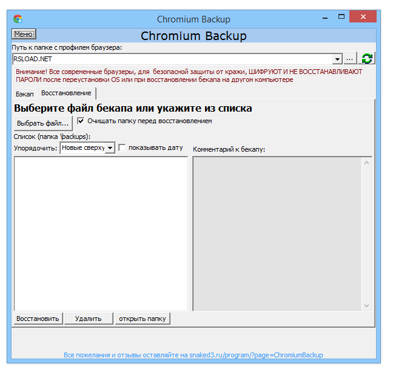This screenshot has width=393, height=378.
Task: Switch to the Бэкап tab
Action: click(x=25, y=95)
